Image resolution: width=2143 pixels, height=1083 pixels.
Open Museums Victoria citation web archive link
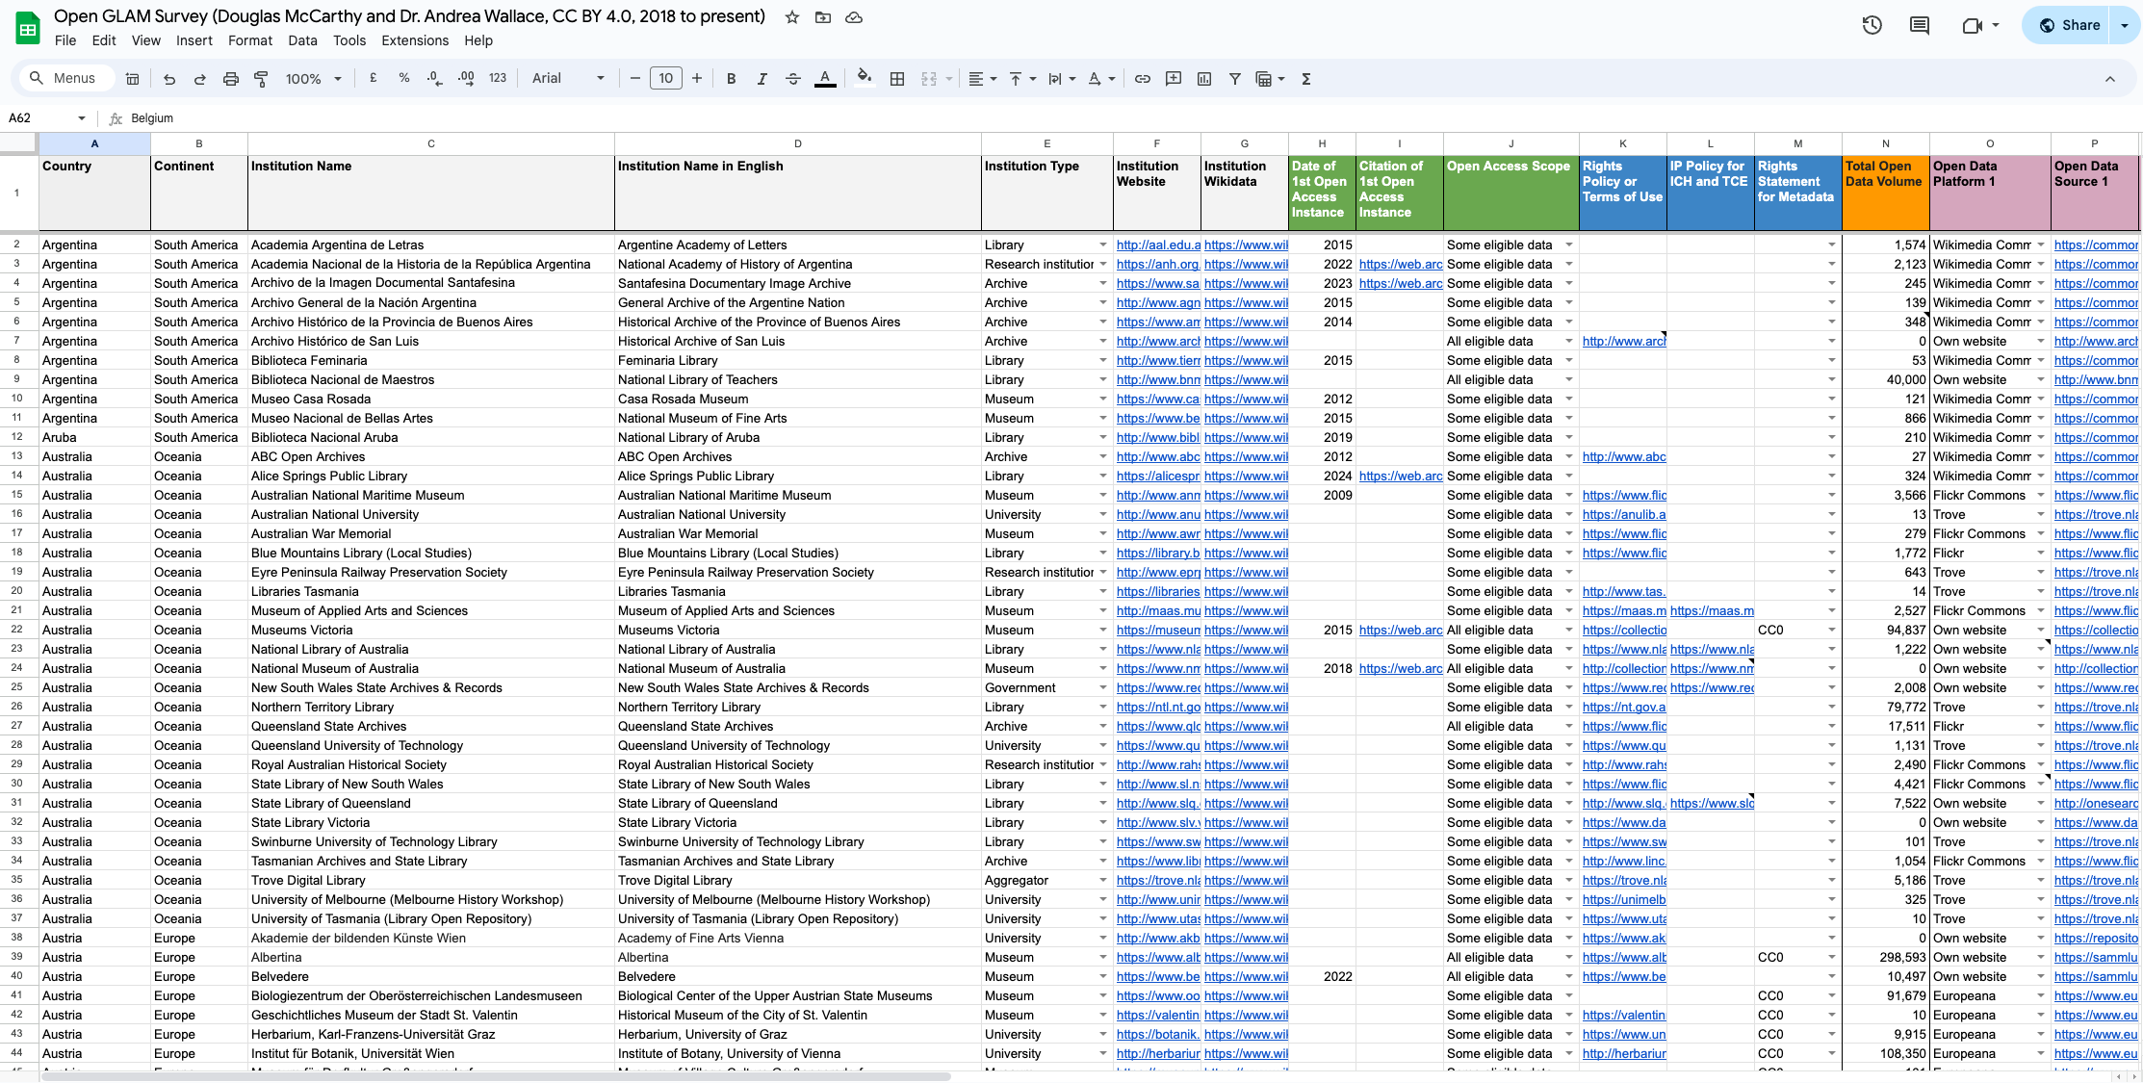(1401, 630)
